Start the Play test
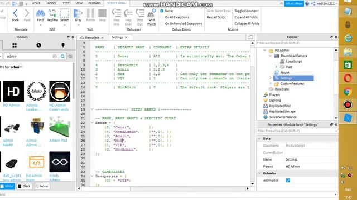 point(78,13)
